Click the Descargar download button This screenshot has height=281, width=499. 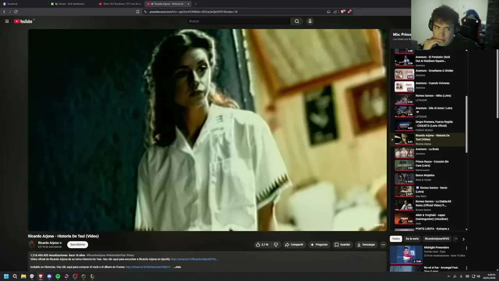(x=366, y=245)
